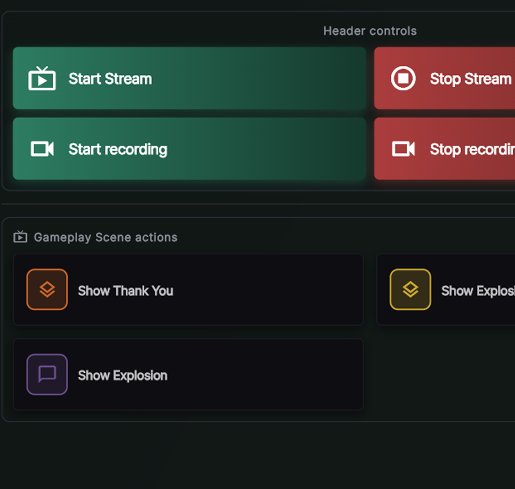
Task: Click the Show Thank You text label
Action: (x=125, y=291)
